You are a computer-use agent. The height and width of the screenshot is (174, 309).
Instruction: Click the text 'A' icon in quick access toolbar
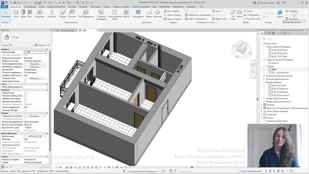[63, 2]
